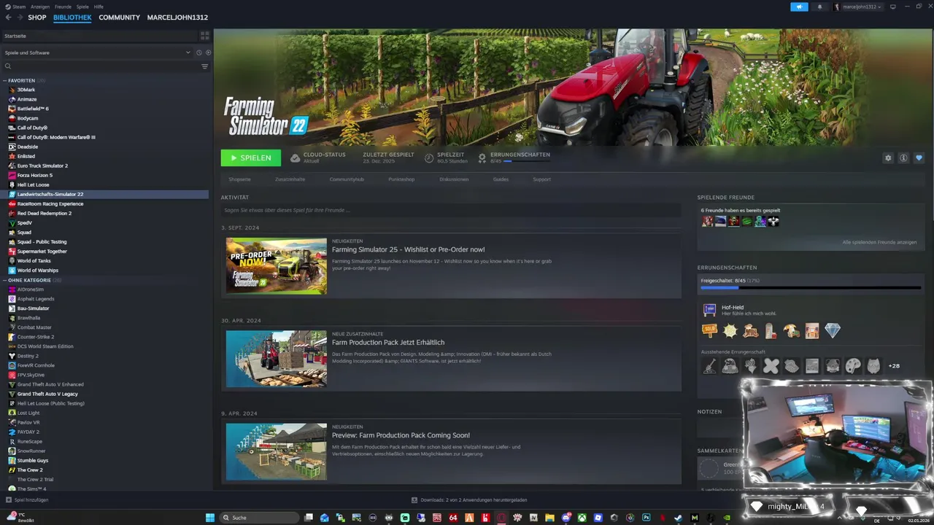
Task: Open the game's Communityhub
Action: point(347,179)
